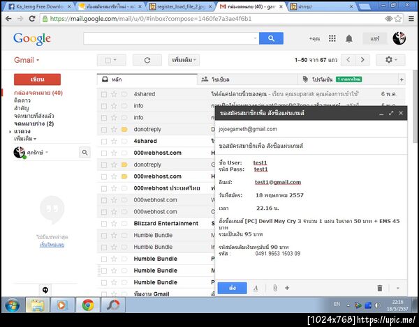The height and width of the screenshot is (327, 419).
Task: Open the สุภรักษ์ chat status dropdown
Action: tap(47, 153)
